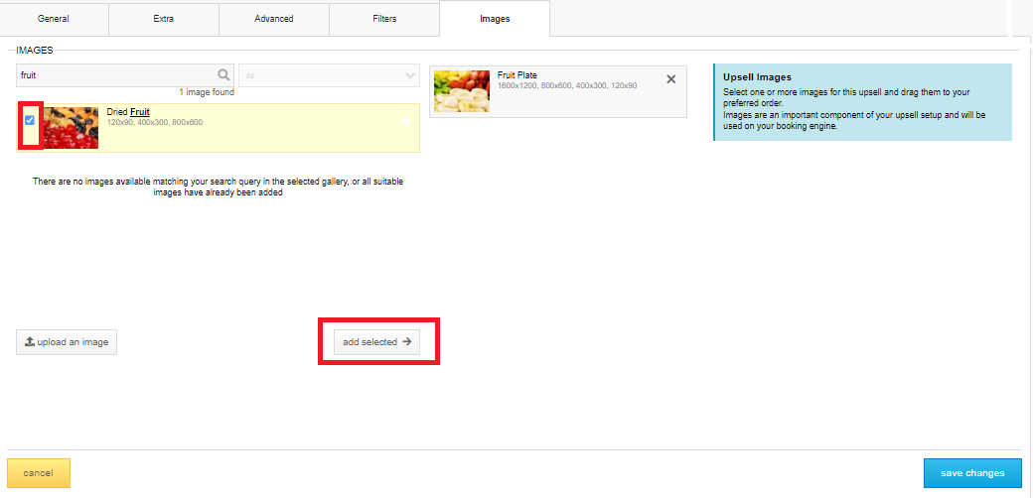Click the search magnifier icon

224,75
